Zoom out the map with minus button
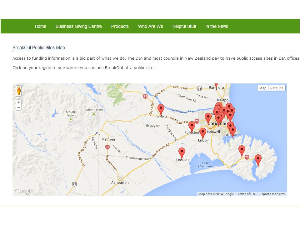 pos(19,107)
